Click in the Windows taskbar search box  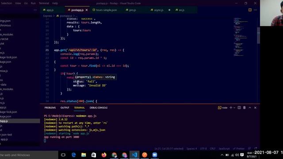29,155
